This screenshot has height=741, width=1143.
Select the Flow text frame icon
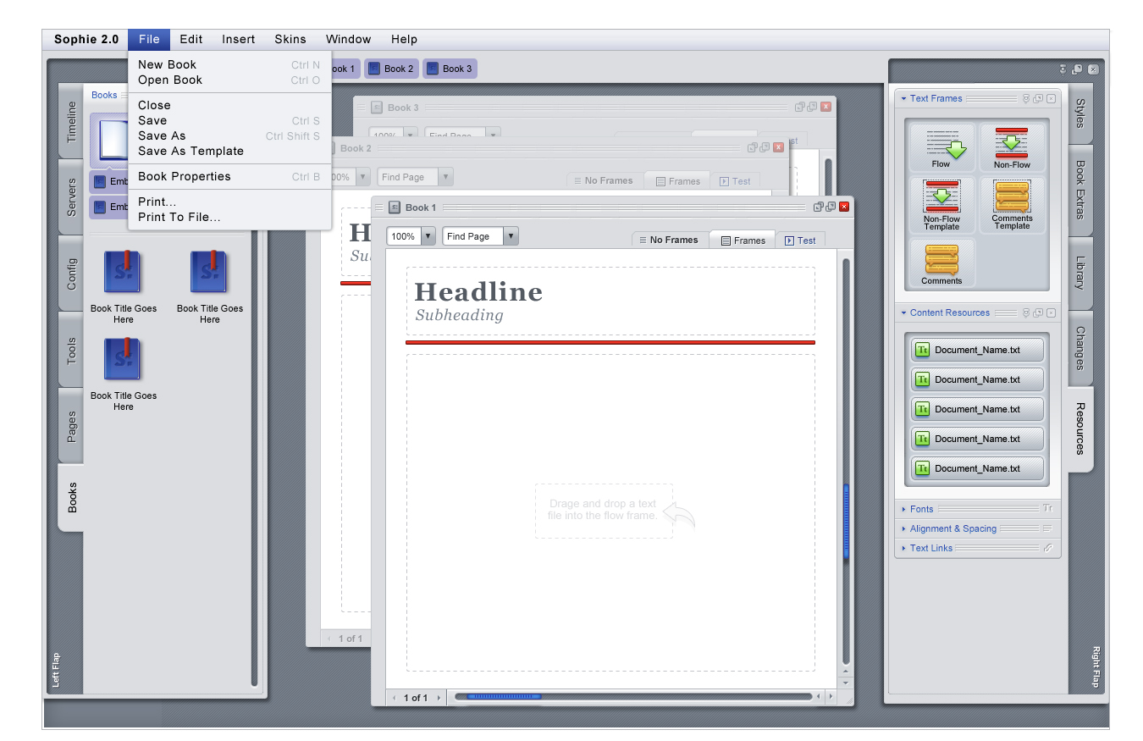coord(941,148)
